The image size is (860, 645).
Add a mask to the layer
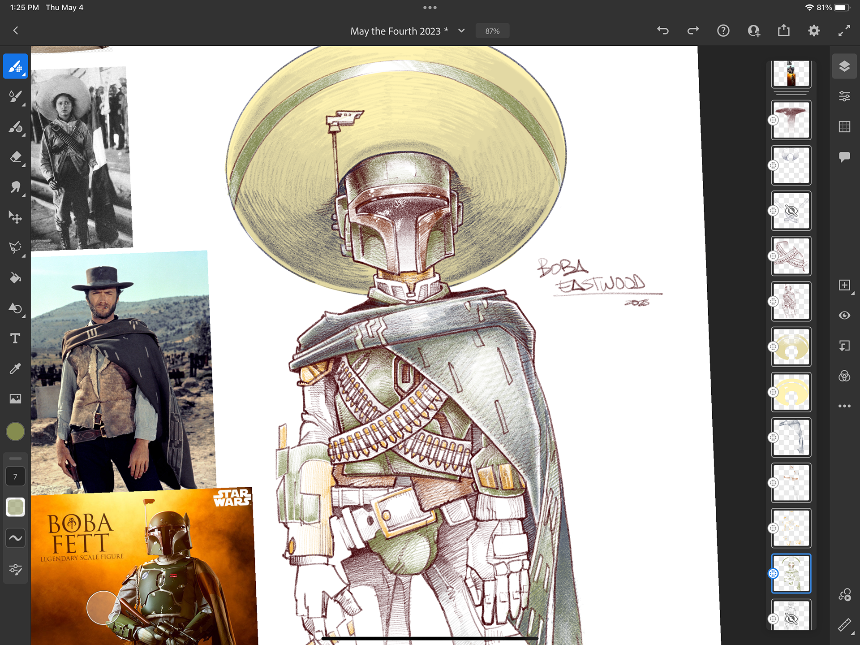844,346
